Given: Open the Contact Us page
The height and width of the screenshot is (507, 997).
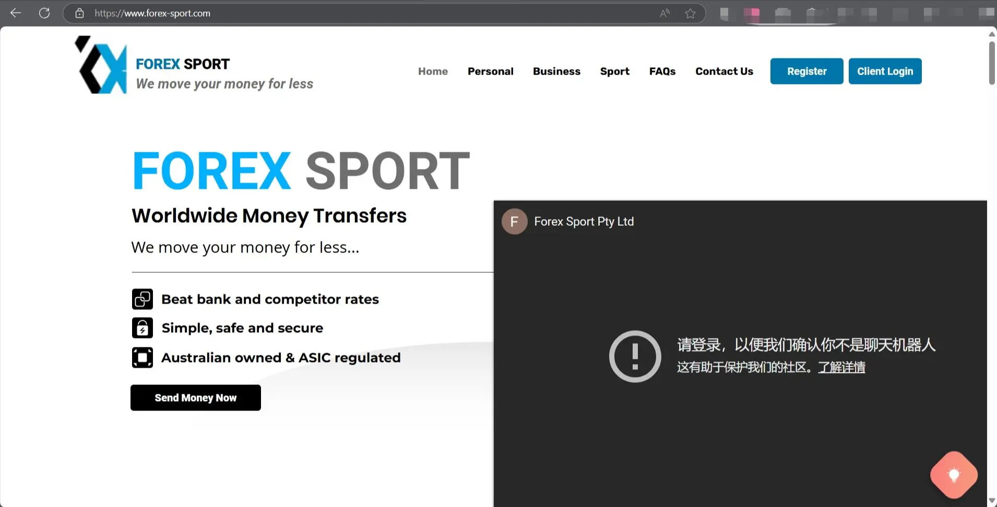Looking at the screenshot, I should pyautogui.click(x=724, y=71).
